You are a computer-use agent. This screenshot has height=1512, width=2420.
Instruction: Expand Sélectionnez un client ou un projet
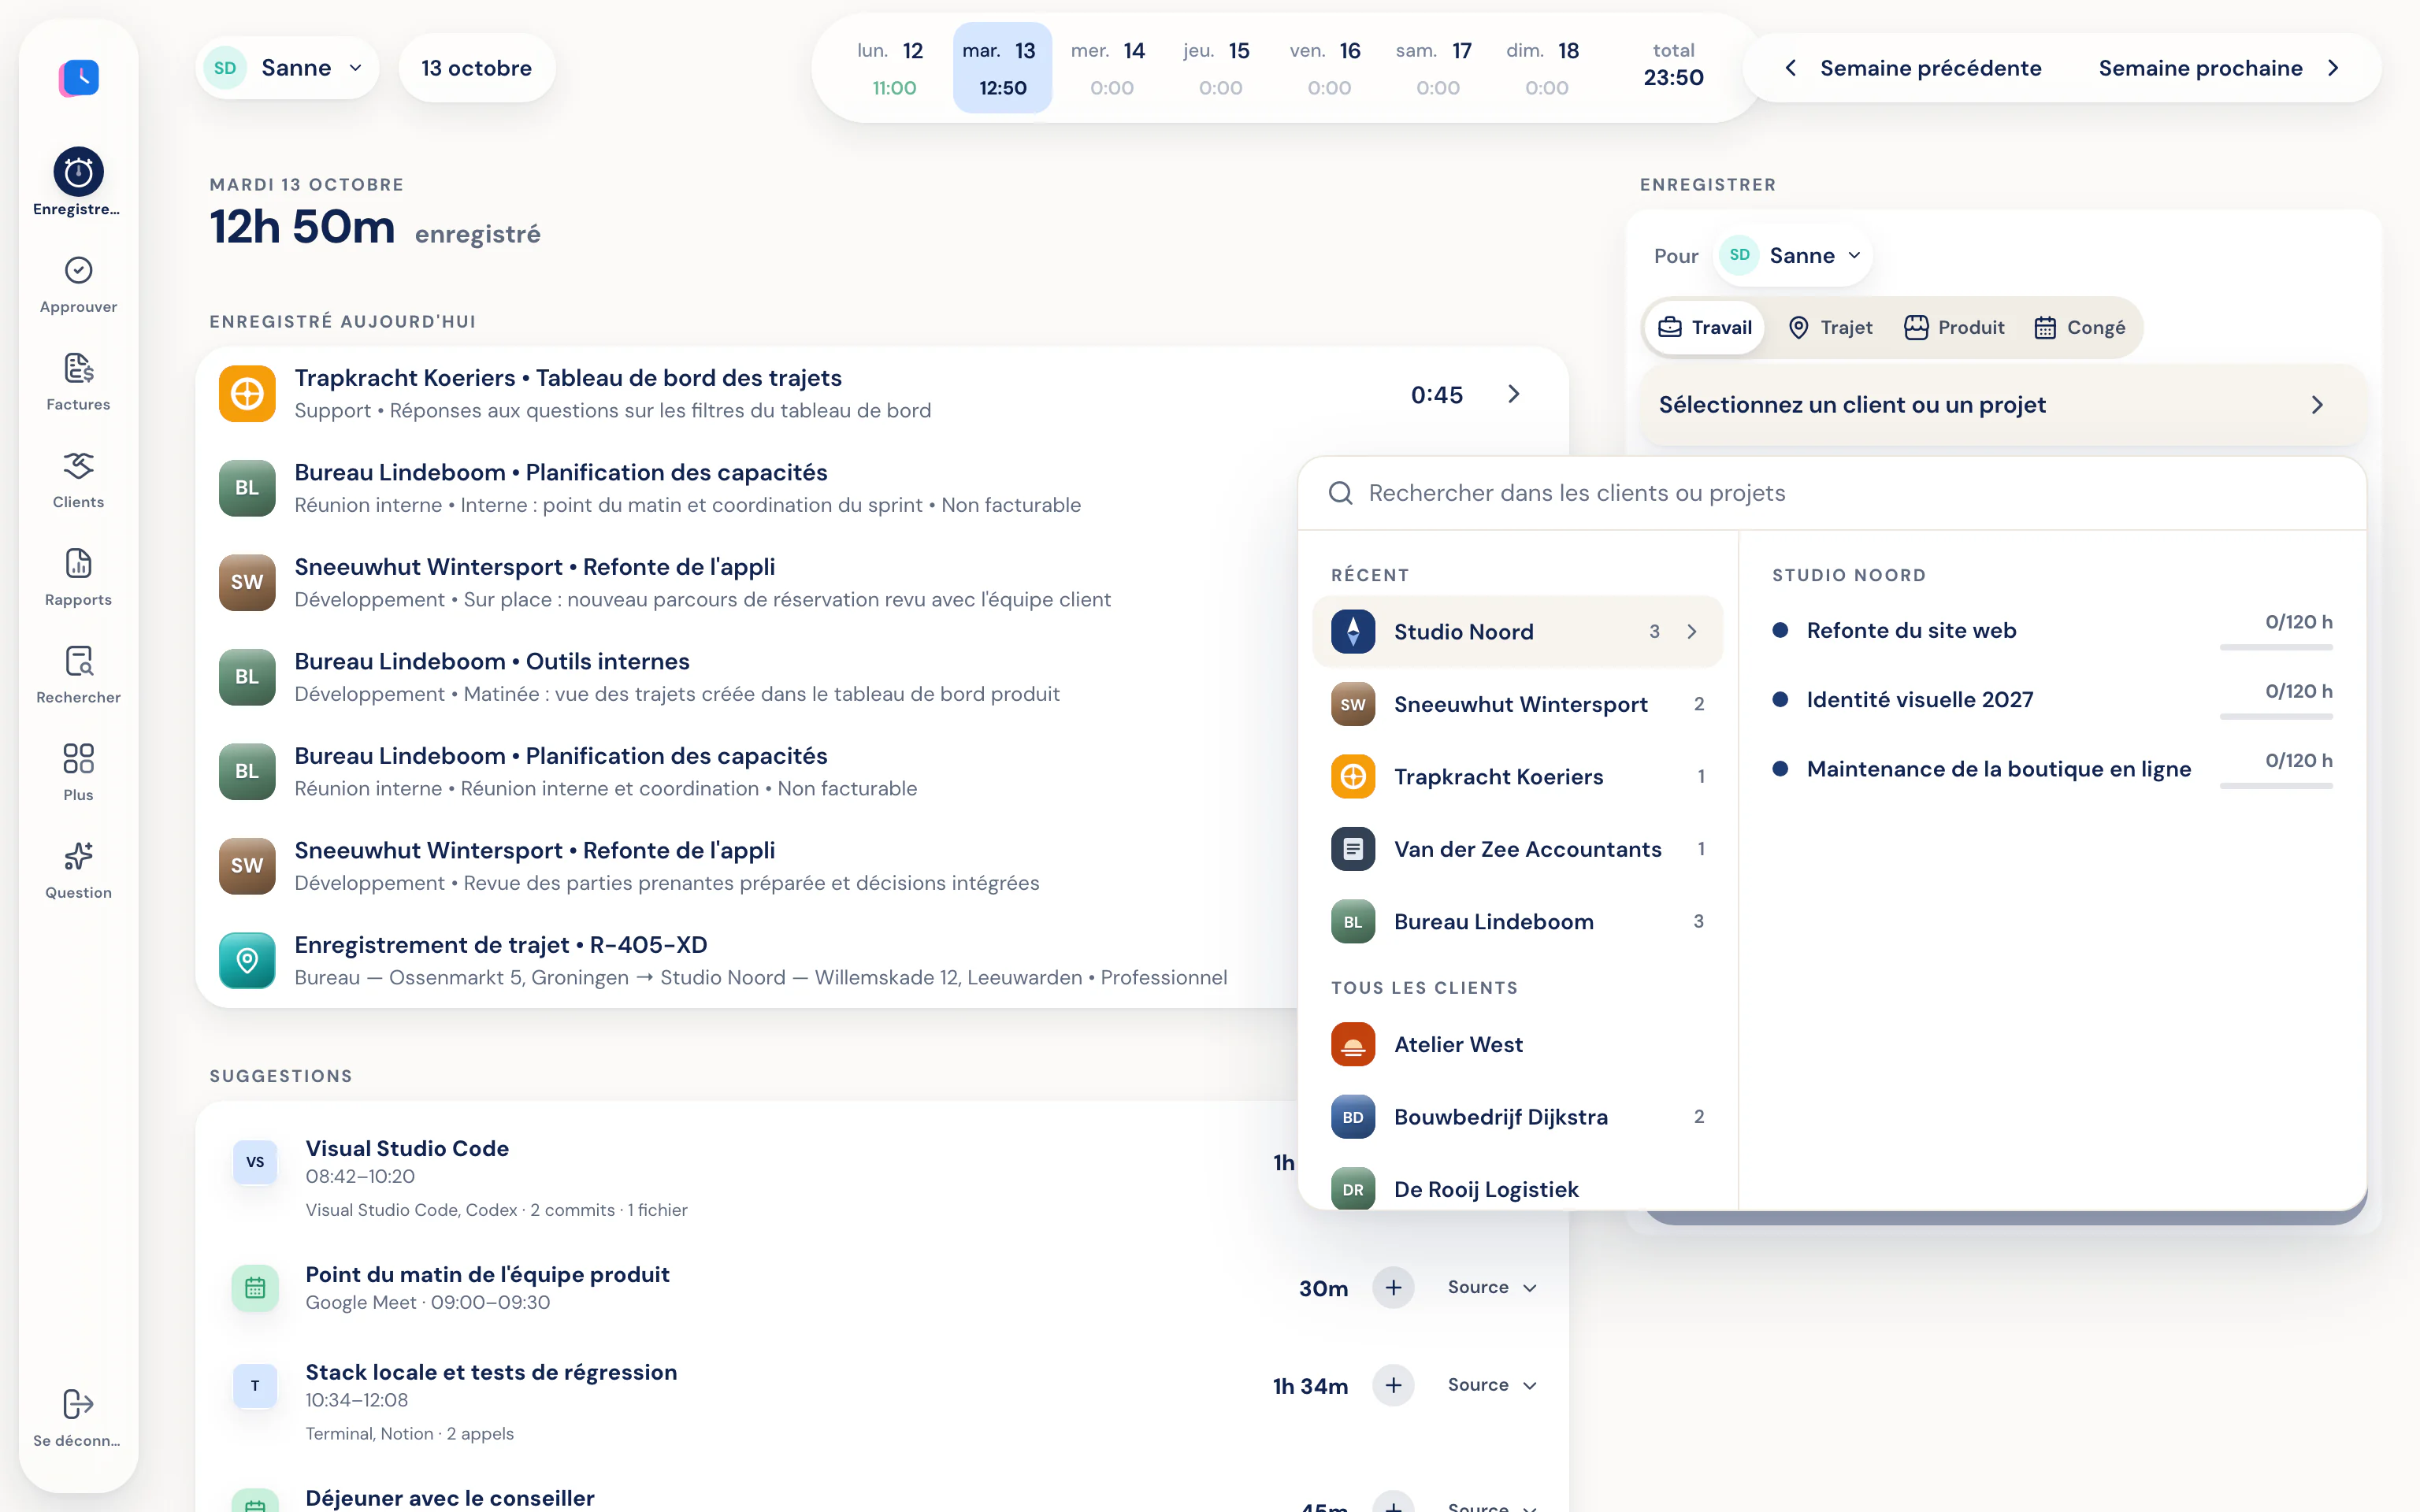click(x=2003, y=405)
